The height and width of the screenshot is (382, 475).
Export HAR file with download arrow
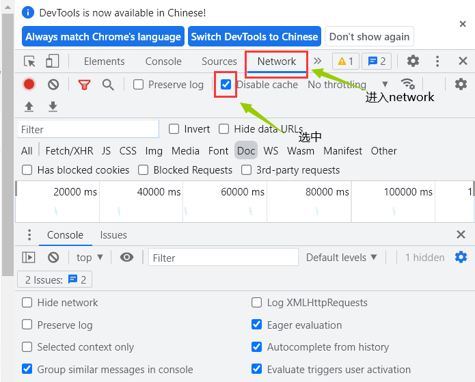pyautogui.click(x=53, y=107)
